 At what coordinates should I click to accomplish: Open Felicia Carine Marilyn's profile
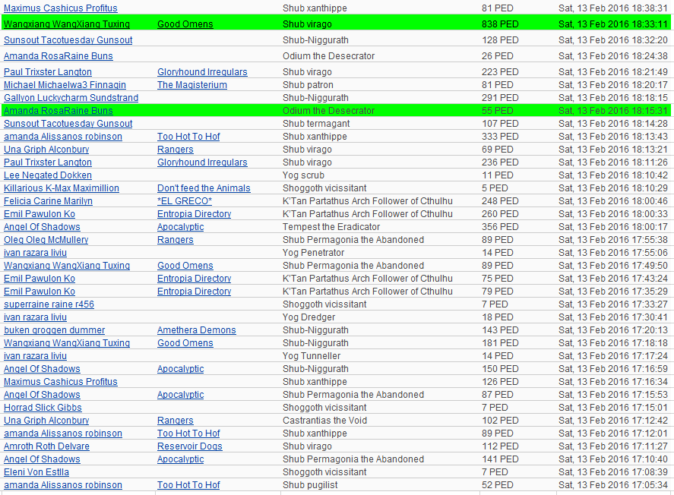pyautogui.click(x=48, y=201)
